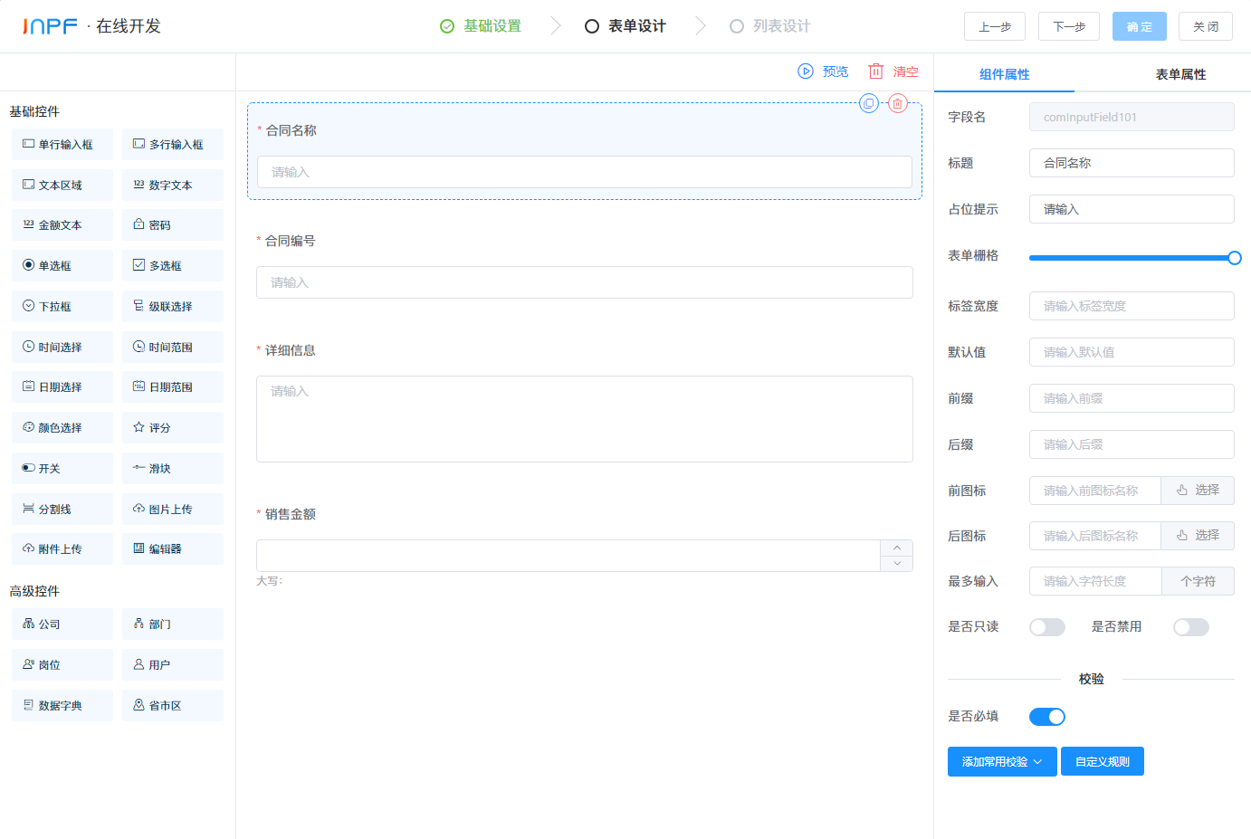Disable the 是否必填 validation toggle

tap(1046, 716)
